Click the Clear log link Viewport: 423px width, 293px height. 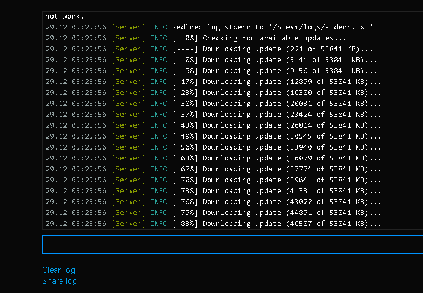[x=58, y=270]
